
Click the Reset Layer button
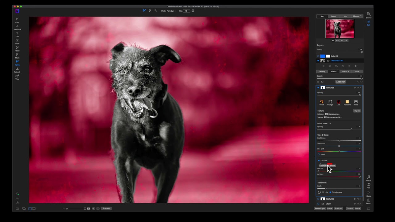click(320, 208)
